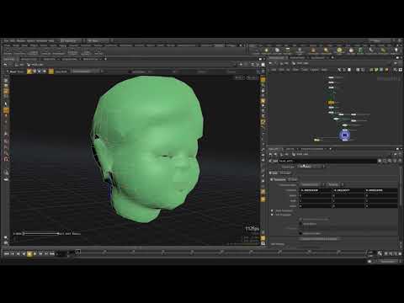The image size is (404, 303).
Task: Click the topmost yellow icon on viewport right toolbar
Action: [x=263, y=80]
